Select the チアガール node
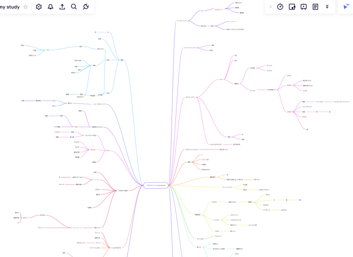Viewport: 353px width, 257px height. point(267,210)
